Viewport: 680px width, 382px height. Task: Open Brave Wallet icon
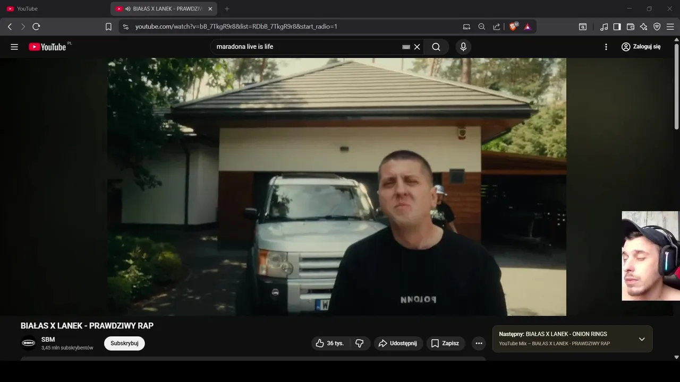pyautogui.click(x=631, y=27)
